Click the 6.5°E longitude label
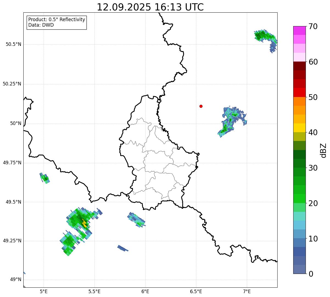 tap(196, 291)
